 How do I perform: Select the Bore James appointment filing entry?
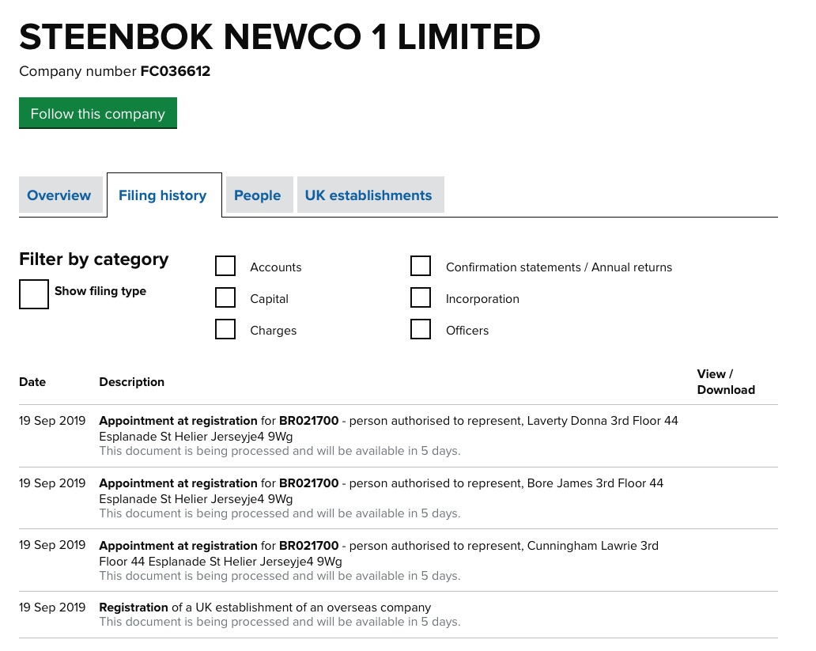pyautogui.click(x=380, y=490)
